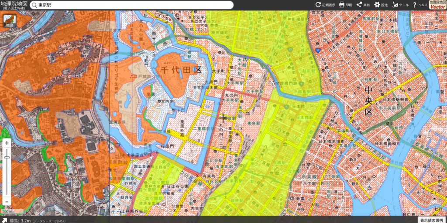The image size is (447, 223).
Task: Open the 地図 layer selection panel
Action: click(x=9, y=21)
